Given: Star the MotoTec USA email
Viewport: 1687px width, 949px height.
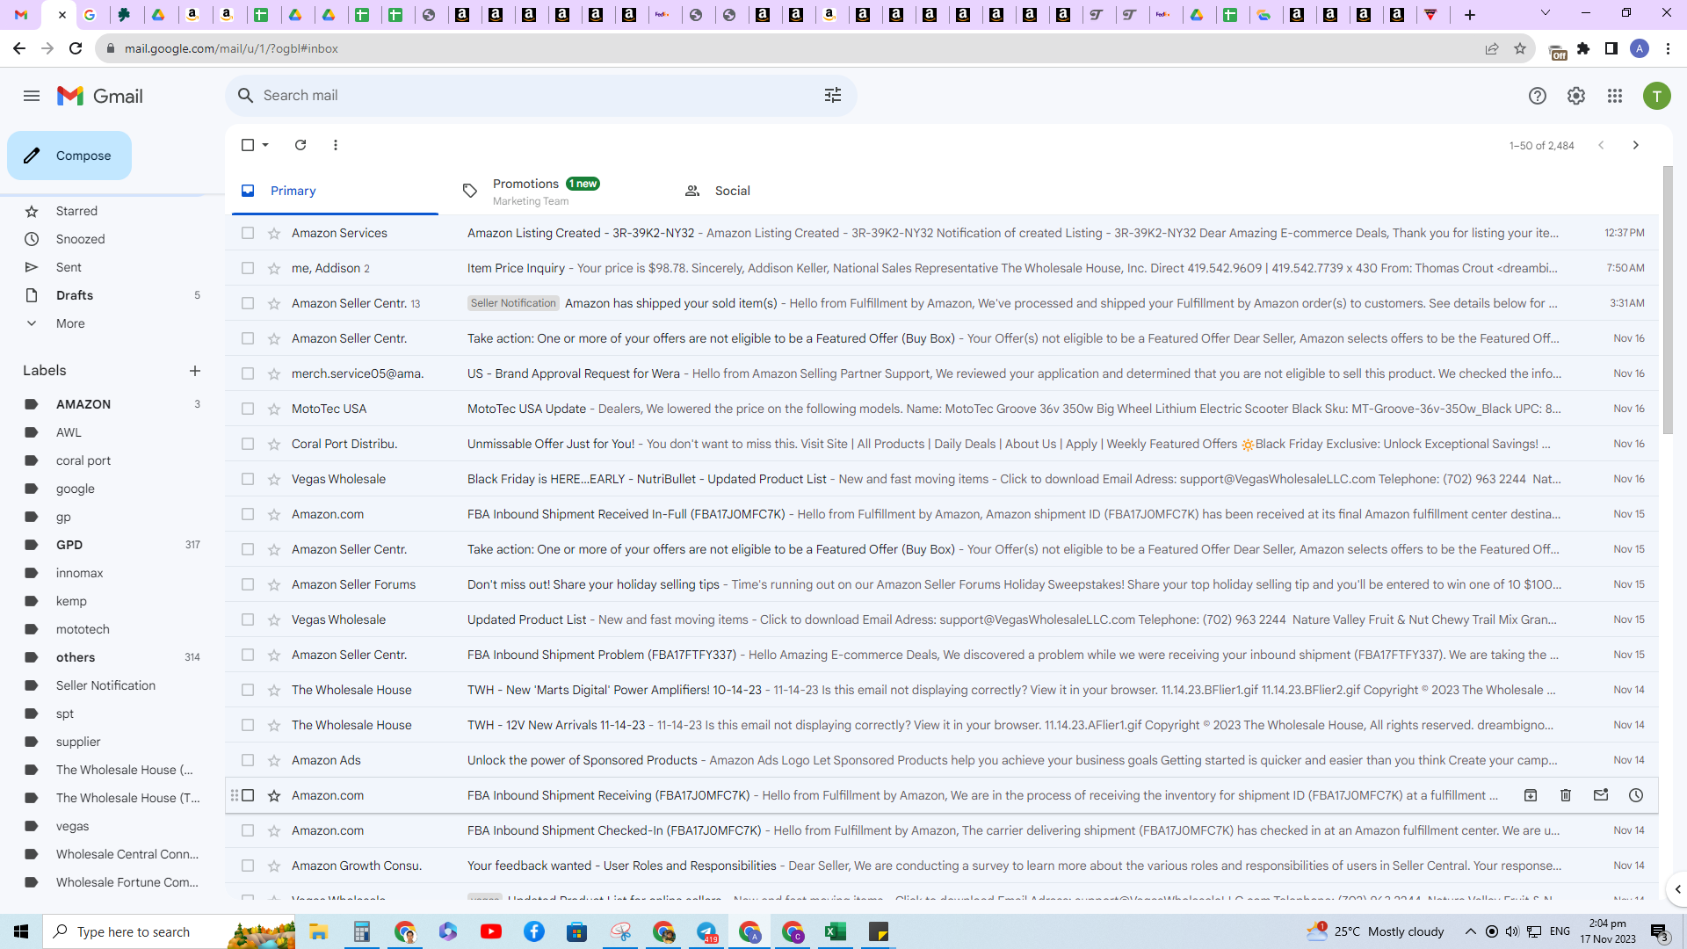Looking at the screenshot, I should click(274, 409).
